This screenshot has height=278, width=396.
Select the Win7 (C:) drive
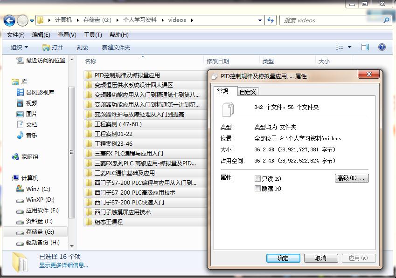(x=20, y=189)
